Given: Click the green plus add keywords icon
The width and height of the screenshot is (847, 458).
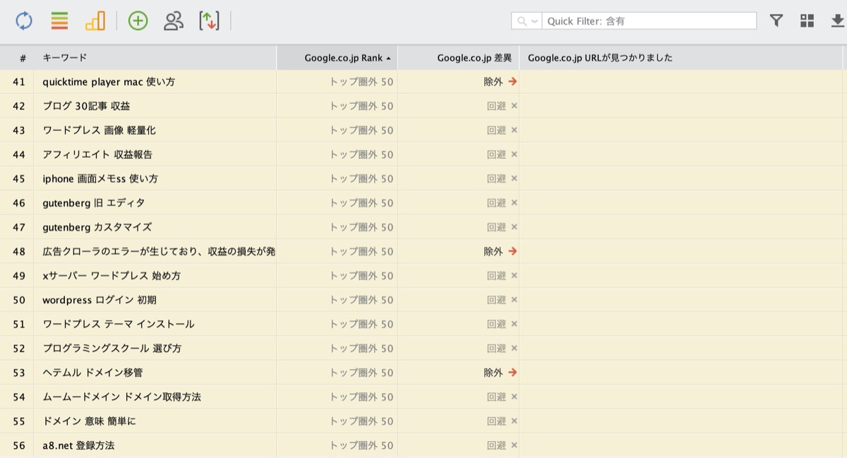Looking at the screenshot, I should pyautogui.click(x=138, y=21).
